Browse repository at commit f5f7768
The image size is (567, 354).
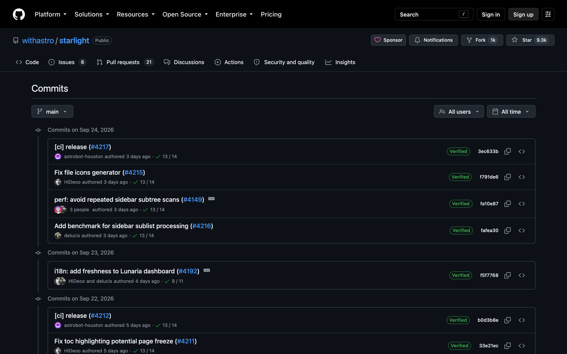(x=522, y=275)
